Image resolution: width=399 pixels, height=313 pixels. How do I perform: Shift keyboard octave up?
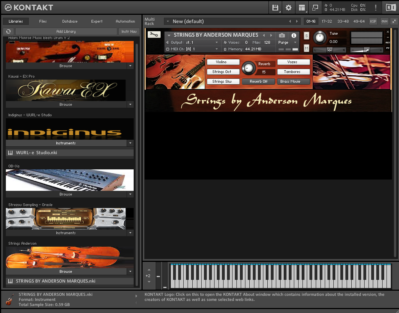(x=149, y=270)
